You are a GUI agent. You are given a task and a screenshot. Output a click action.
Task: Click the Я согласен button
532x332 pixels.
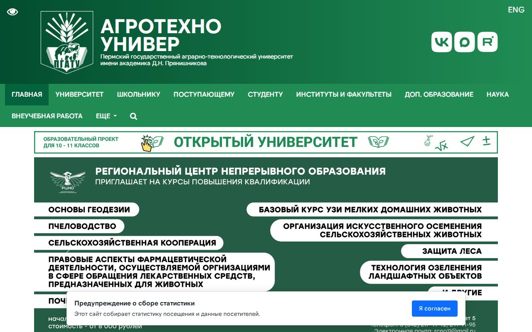click(435, 308)
